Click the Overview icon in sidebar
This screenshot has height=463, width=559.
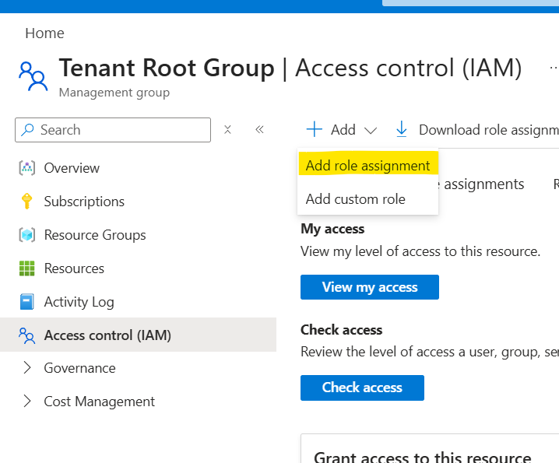click(x=27, y=168)
